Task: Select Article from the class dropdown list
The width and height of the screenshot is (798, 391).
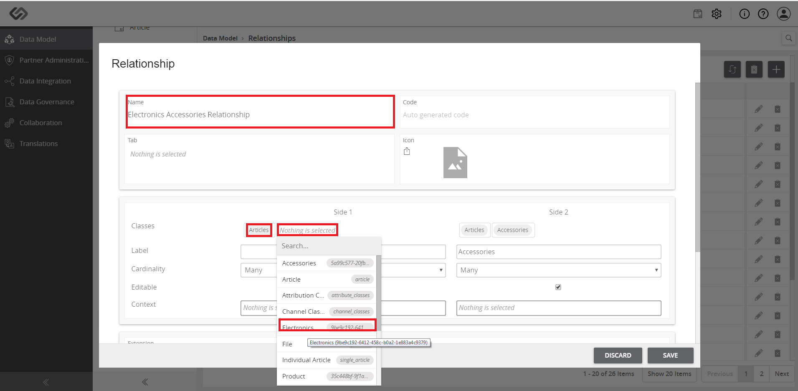Action: point(327,280)
